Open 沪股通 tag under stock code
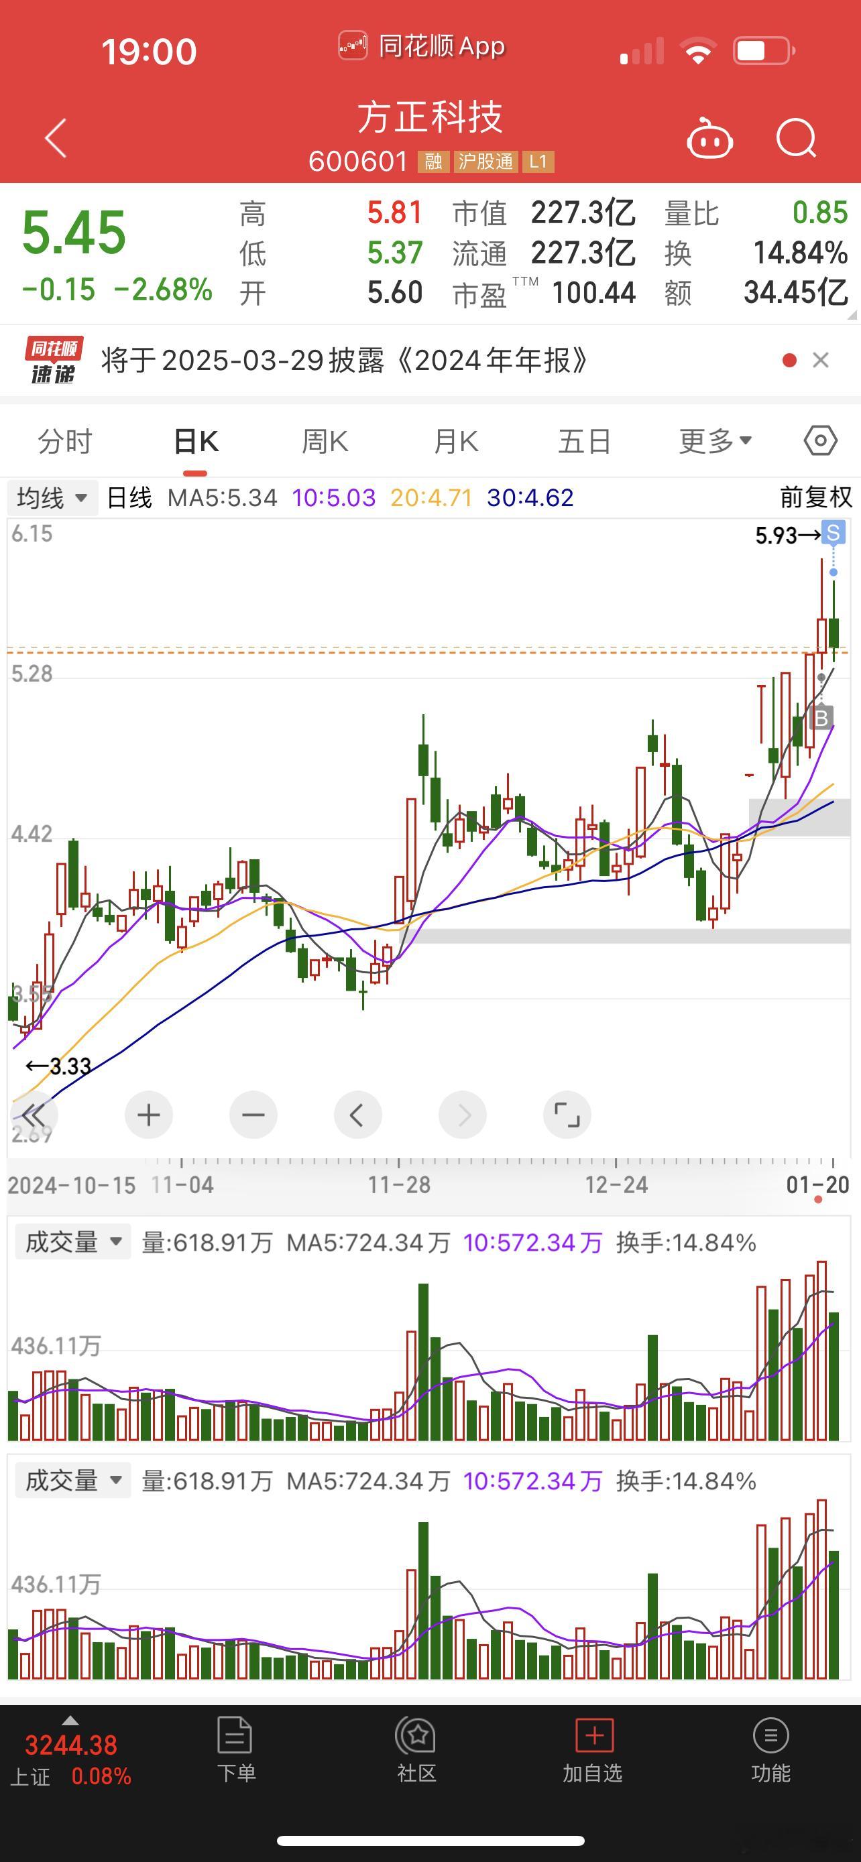861x1862 pixels. [x=485, y=161]
